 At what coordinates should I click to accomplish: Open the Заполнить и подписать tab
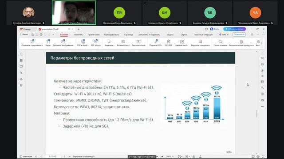point(149,34)
